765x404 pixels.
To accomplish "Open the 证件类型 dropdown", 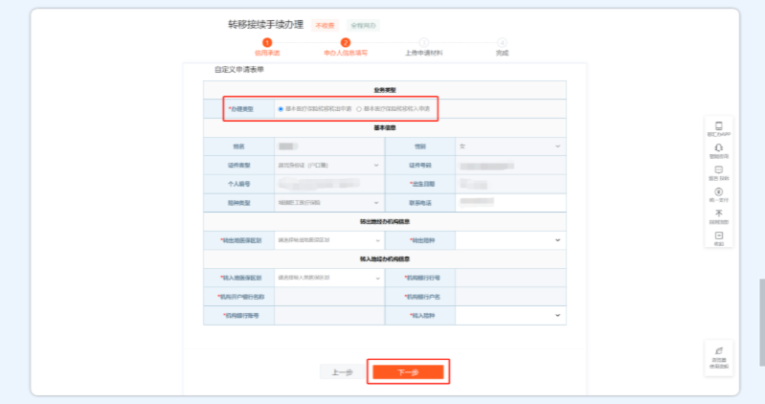I will (x=329, y=166).
